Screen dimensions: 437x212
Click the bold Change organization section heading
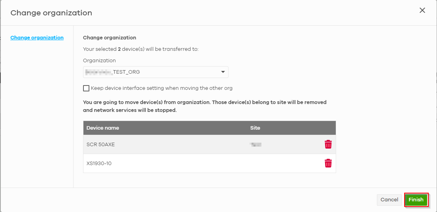pos(110,38)
